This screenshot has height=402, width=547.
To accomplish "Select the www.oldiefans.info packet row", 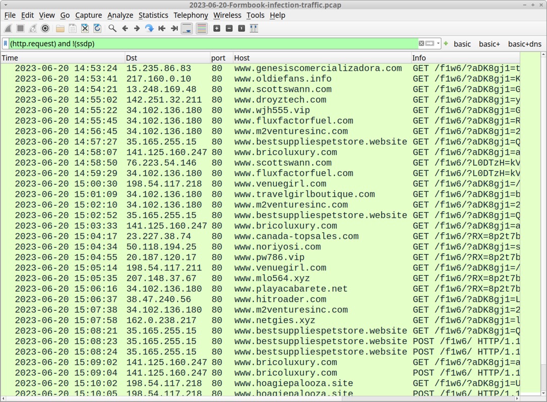I will pos(260,79).
